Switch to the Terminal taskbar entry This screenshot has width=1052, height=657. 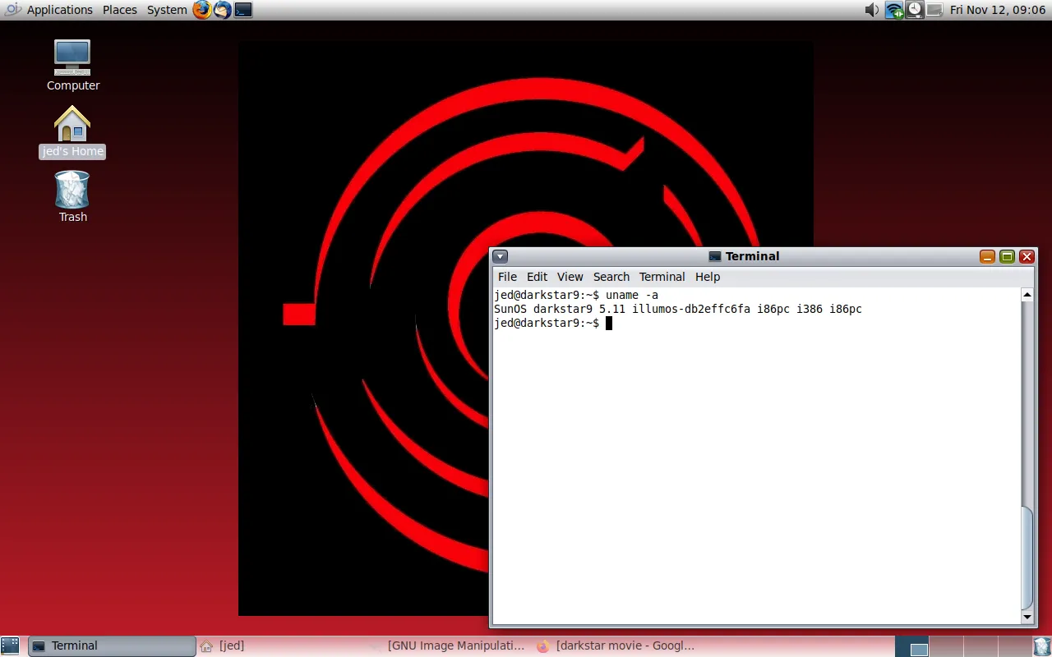[x=113, y=646]
